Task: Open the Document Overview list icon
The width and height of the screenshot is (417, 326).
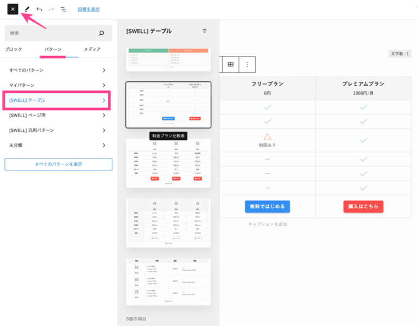Action: 64,9
